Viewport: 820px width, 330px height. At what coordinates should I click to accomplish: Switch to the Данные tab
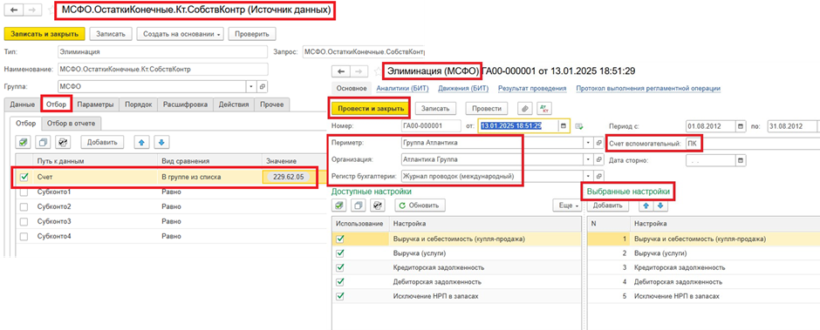pyautogui.click(x=23, y=104)
